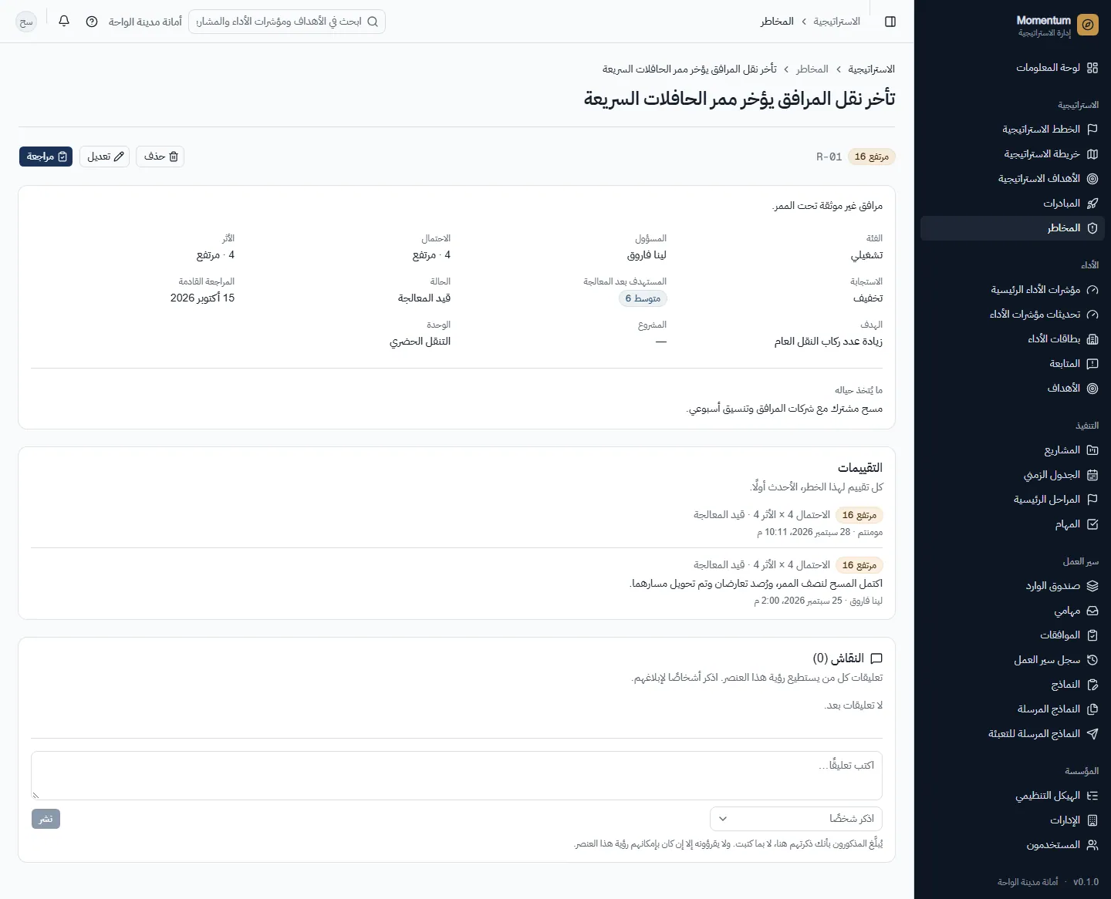Click the حذف delete button

pyautogui.click(x=160, y=157)
